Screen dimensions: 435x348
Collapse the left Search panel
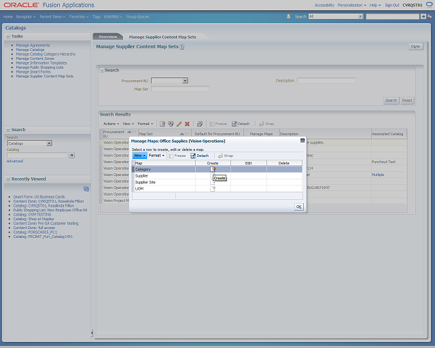tap(8, 130)
